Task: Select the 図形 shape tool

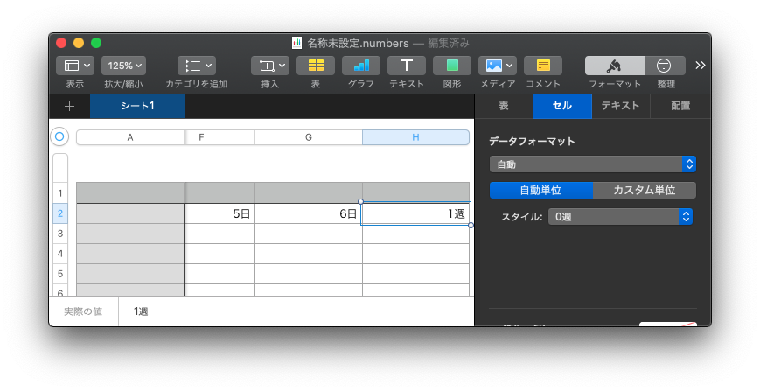Action: [x=452, y=66]
